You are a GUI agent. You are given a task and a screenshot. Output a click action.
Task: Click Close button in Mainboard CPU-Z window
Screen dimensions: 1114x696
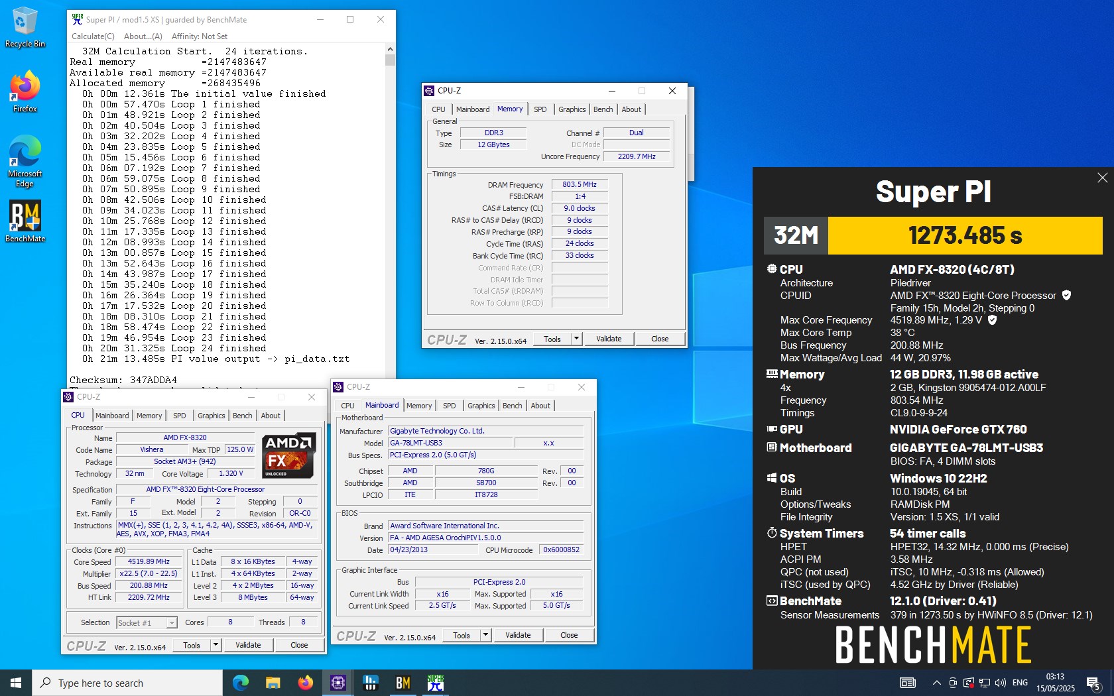(x=569, y=635)
